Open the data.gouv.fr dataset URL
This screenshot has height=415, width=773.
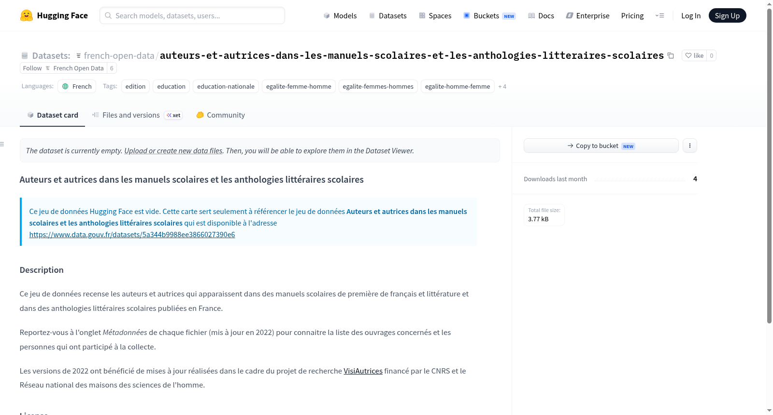pyautogui.click(x=132, y=235)
